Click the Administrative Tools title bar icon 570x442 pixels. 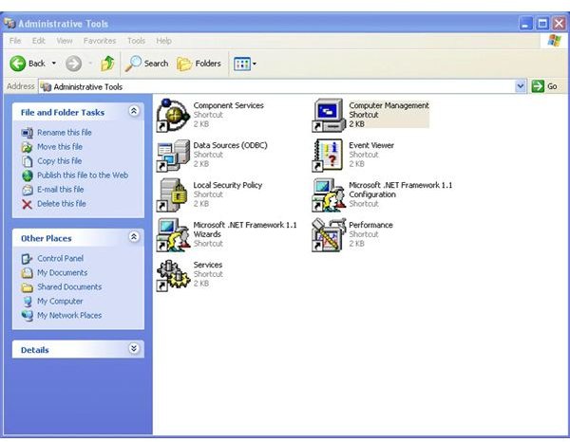click(9, 23)
